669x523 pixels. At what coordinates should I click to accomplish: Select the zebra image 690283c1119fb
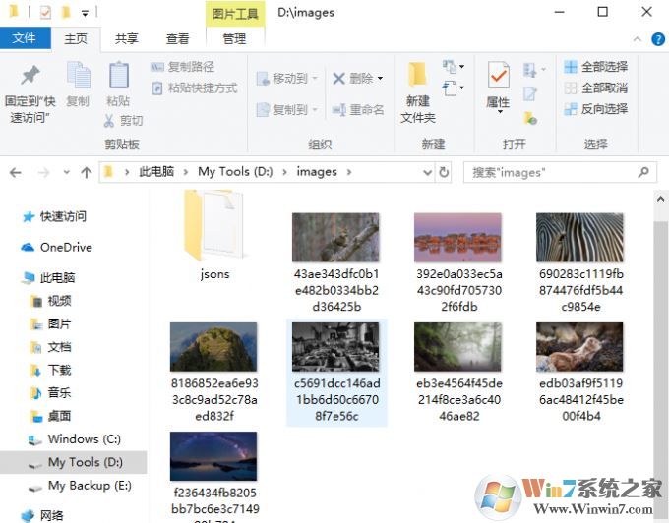[x=580, y=262]
